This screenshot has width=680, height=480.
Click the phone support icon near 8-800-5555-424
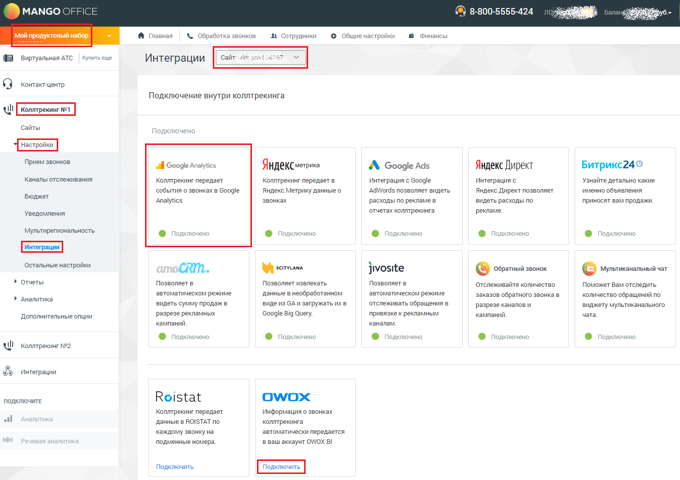pyautogui.click(x=460, y=11)
